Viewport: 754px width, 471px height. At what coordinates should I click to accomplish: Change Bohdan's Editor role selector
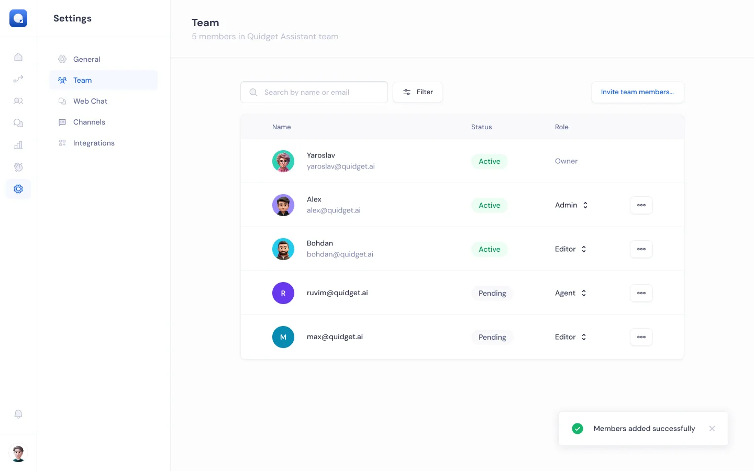(571, 249)
